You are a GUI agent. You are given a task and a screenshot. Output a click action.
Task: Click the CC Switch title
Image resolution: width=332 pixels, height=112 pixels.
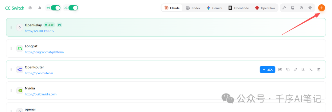(15, 8)
